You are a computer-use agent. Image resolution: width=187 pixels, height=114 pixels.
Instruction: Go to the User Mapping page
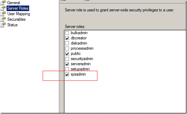(x=19, y=14)
